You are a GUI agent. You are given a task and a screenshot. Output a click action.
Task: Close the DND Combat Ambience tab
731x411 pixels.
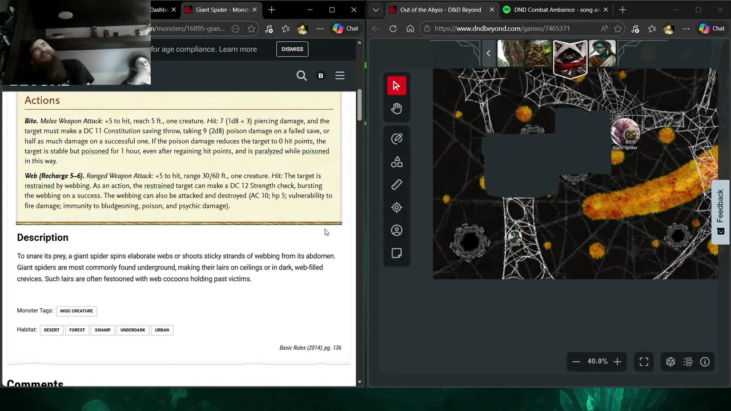point(606,10)
